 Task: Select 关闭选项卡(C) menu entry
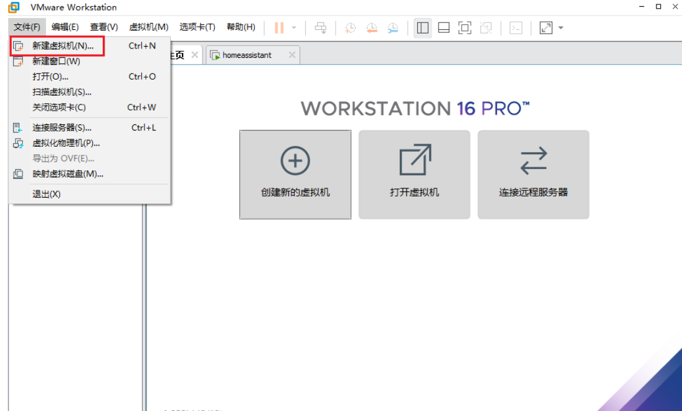pyautogui.click(x=90, y=108)
